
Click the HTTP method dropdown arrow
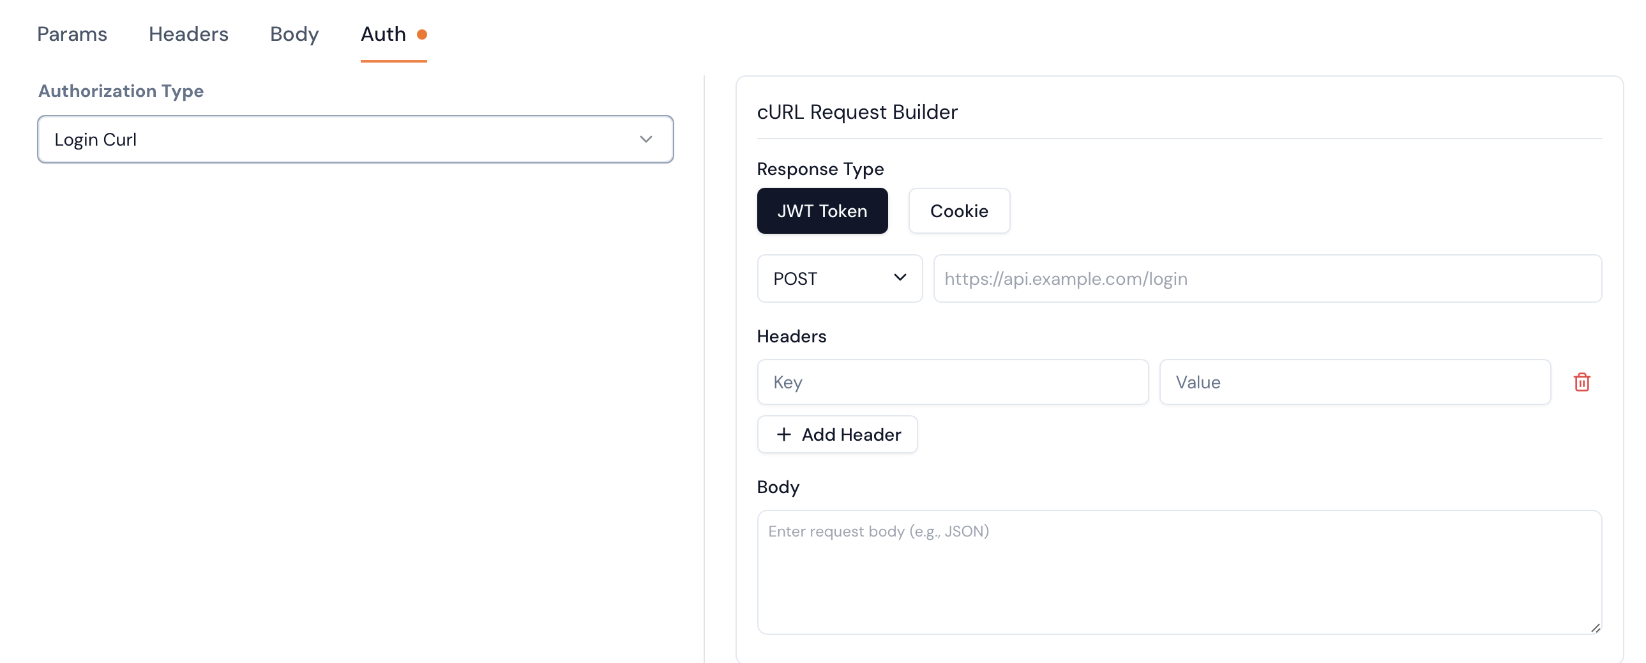coord(900,277)
